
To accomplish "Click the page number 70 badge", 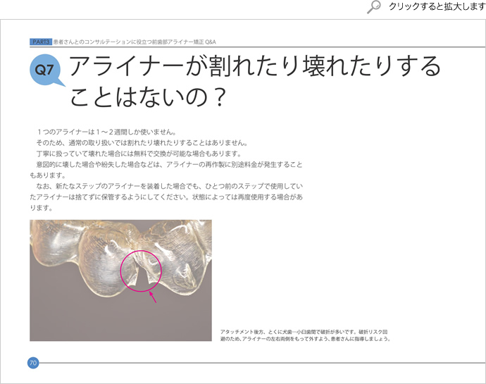I will 33,363.
